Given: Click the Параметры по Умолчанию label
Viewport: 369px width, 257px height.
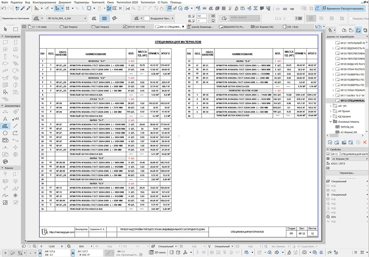Looking at the screenshot, I should coord(16,18).
